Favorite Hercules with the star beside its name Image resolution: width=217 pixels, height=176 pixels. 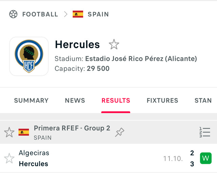pyautogui.click(x=114, y=44)
